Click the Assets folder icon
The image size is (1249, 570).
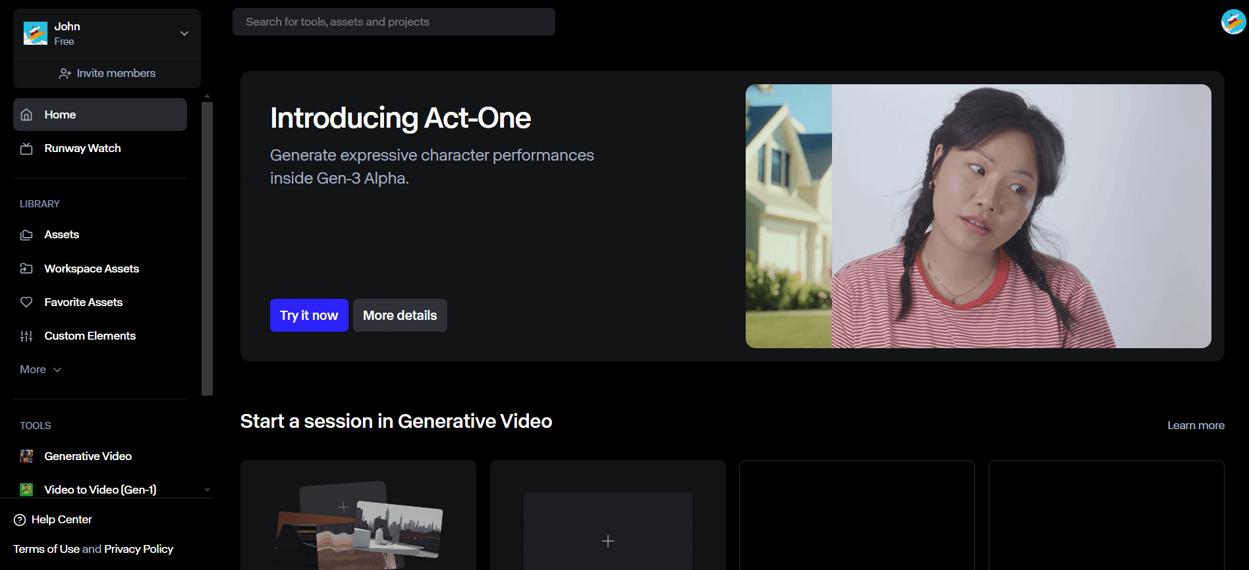(26, 235)
